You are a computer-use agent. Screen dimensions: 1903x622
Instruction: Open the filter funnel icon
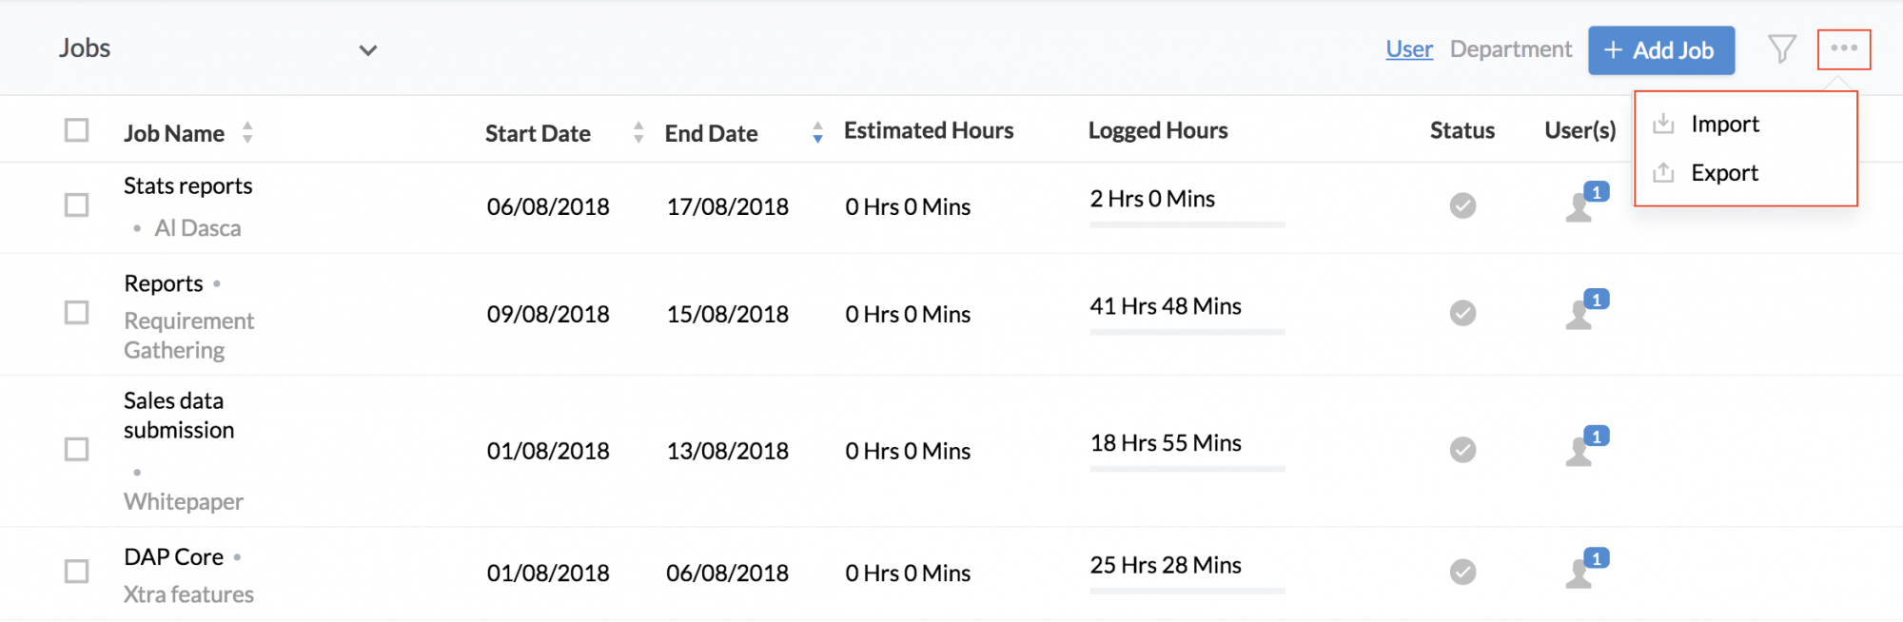(x=1781, y=49)
